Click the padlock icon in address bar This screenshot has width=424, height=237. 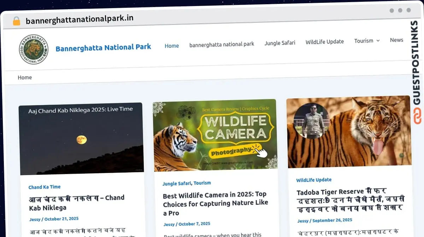(x=17, y=21)
